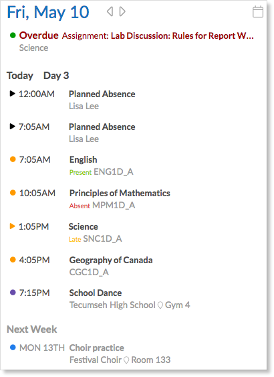Open School Dance event
The image size is (274, 377).
point(96,293)
